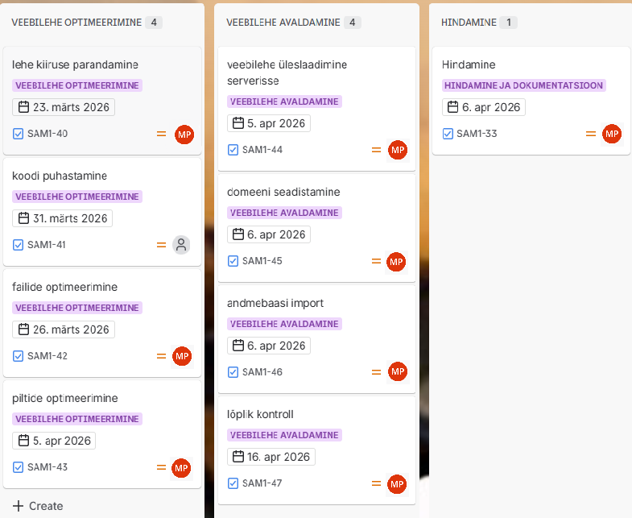Open the SAM1-45 issue key link
Image resolution: width=632 pixels, height=518 pixels.
point(262,261)
